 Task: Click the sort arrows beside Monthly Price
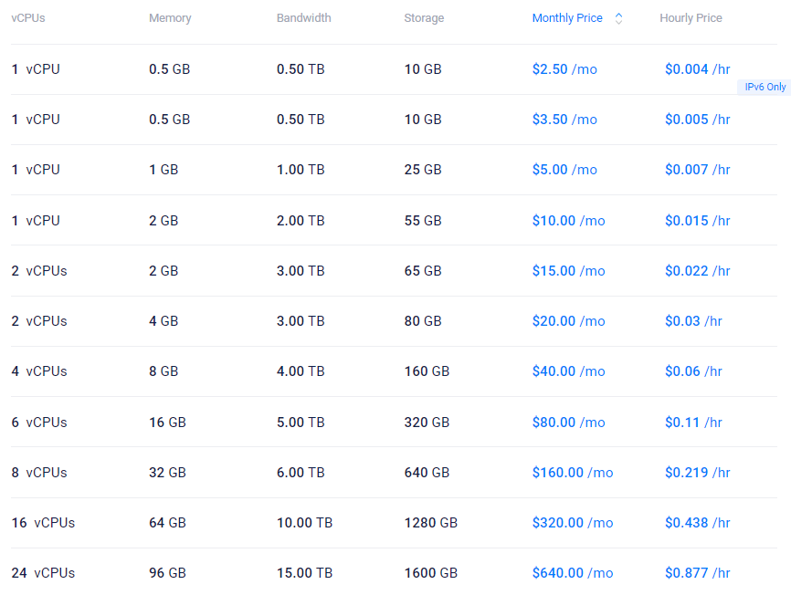(618, 18)
